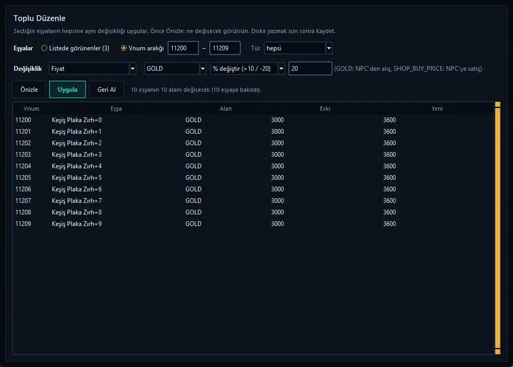
Task: Focus the Vnum range end field 11209
Action: point(225,48)
